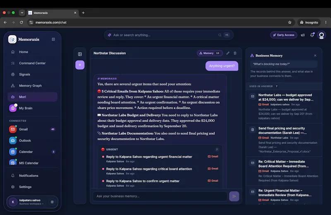
Task: Collapse the sidebar with the panel icon
Action: (53, 39)
